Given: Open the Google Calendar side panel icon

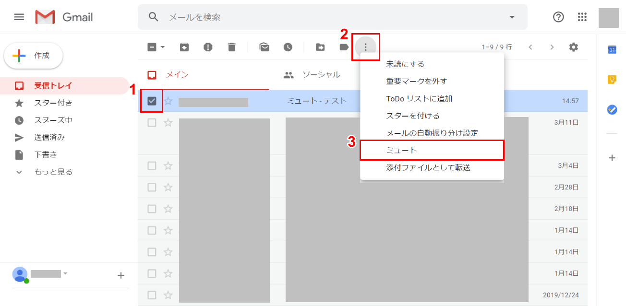Looking at the screenshot, I should pyautogui.click(x=612, y=50).
